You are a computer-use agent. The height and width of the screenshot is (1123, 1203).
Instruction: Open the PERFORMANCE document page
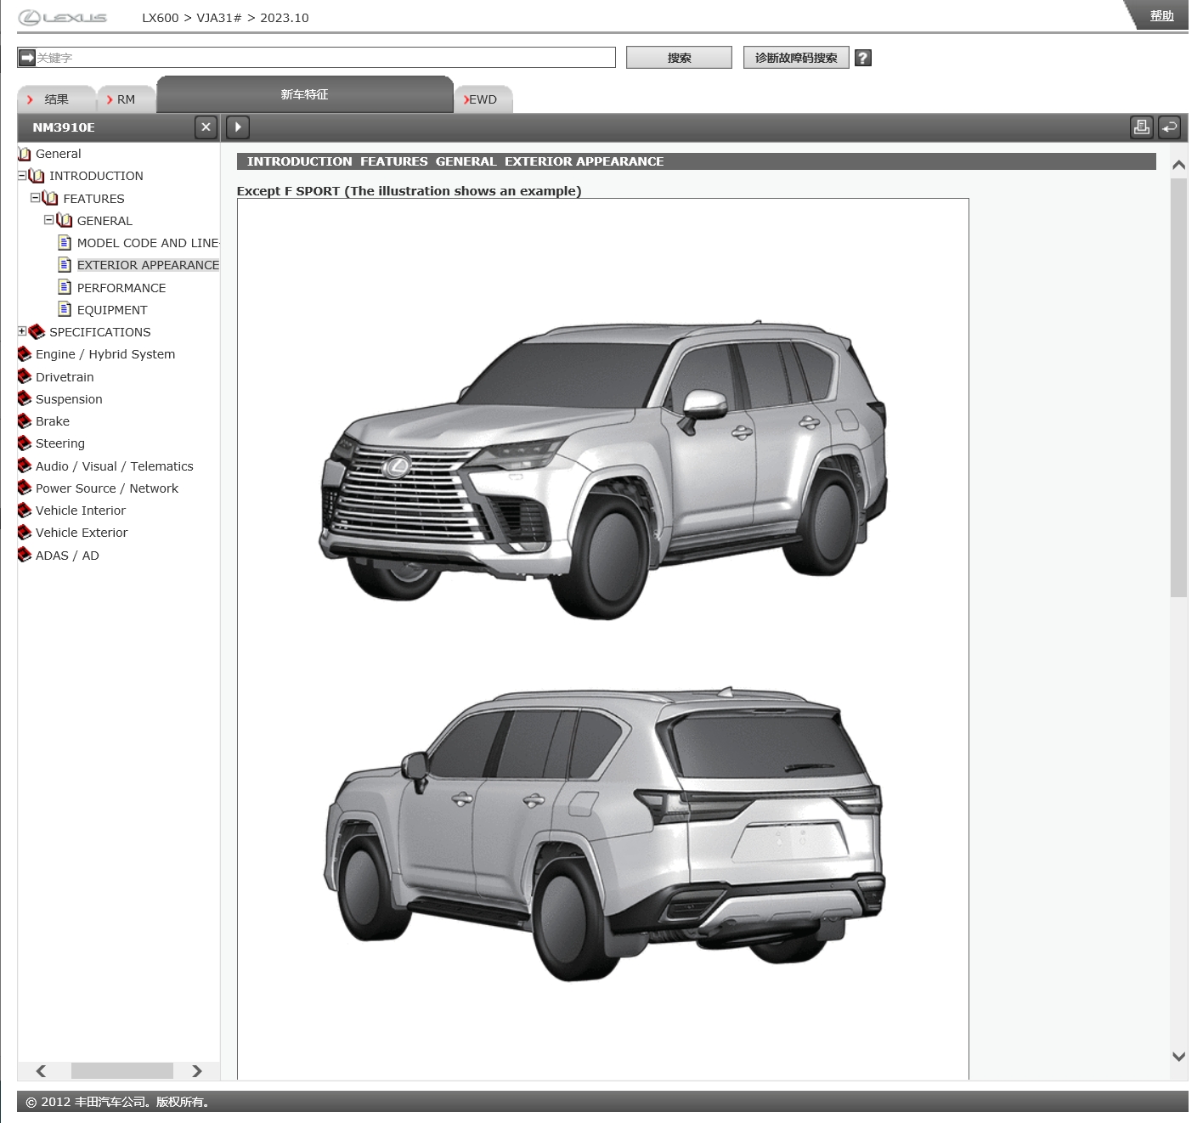coord(121,288)
